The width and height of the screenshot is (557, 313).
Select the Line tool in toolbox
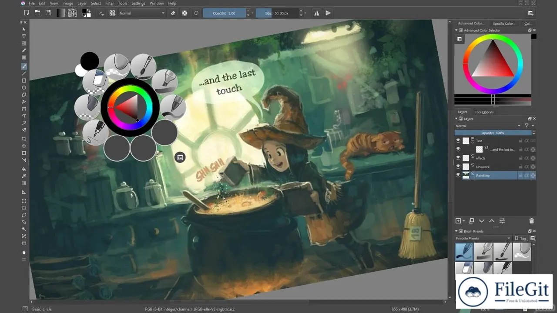point(24,73)
